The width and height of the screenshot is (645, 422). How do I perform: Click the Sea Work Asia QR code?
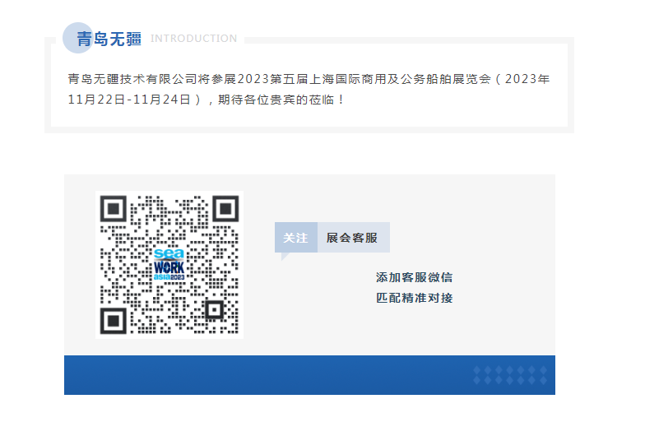[x=169, y=265]
